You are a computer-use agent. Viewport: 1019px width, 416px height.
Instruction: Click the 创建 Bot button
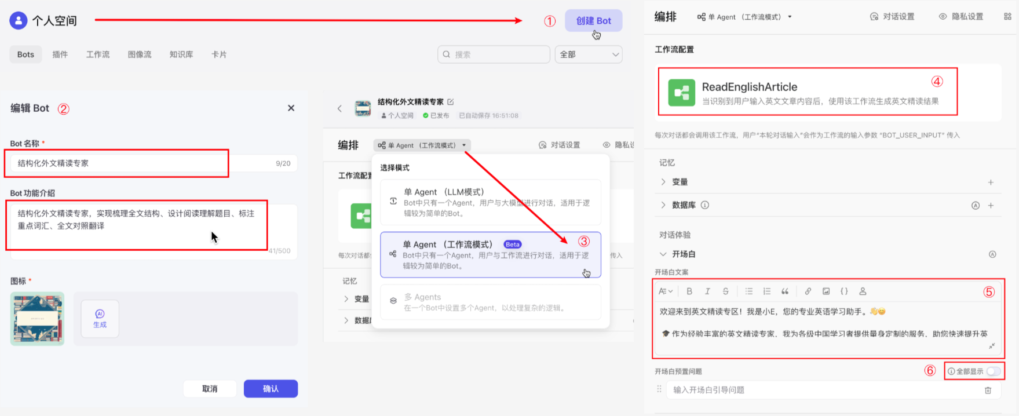593,21
